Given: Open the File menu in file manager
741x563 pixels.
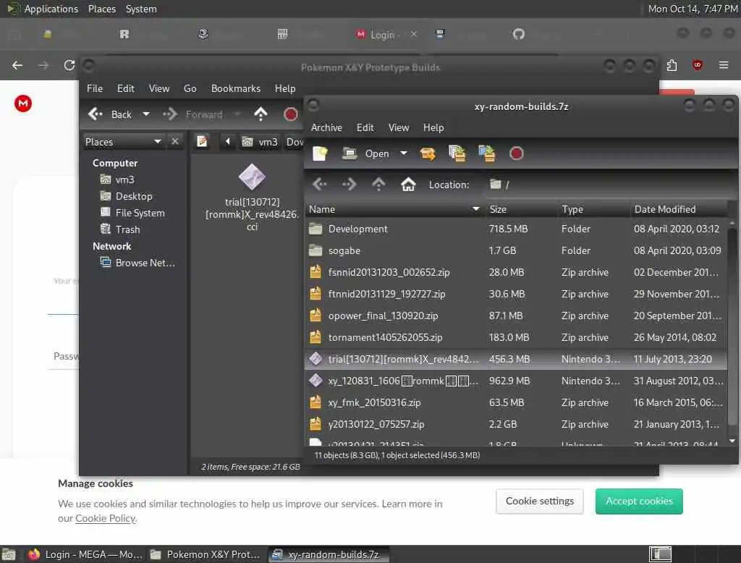Looking at the screenshot, I should pos(95,88).
